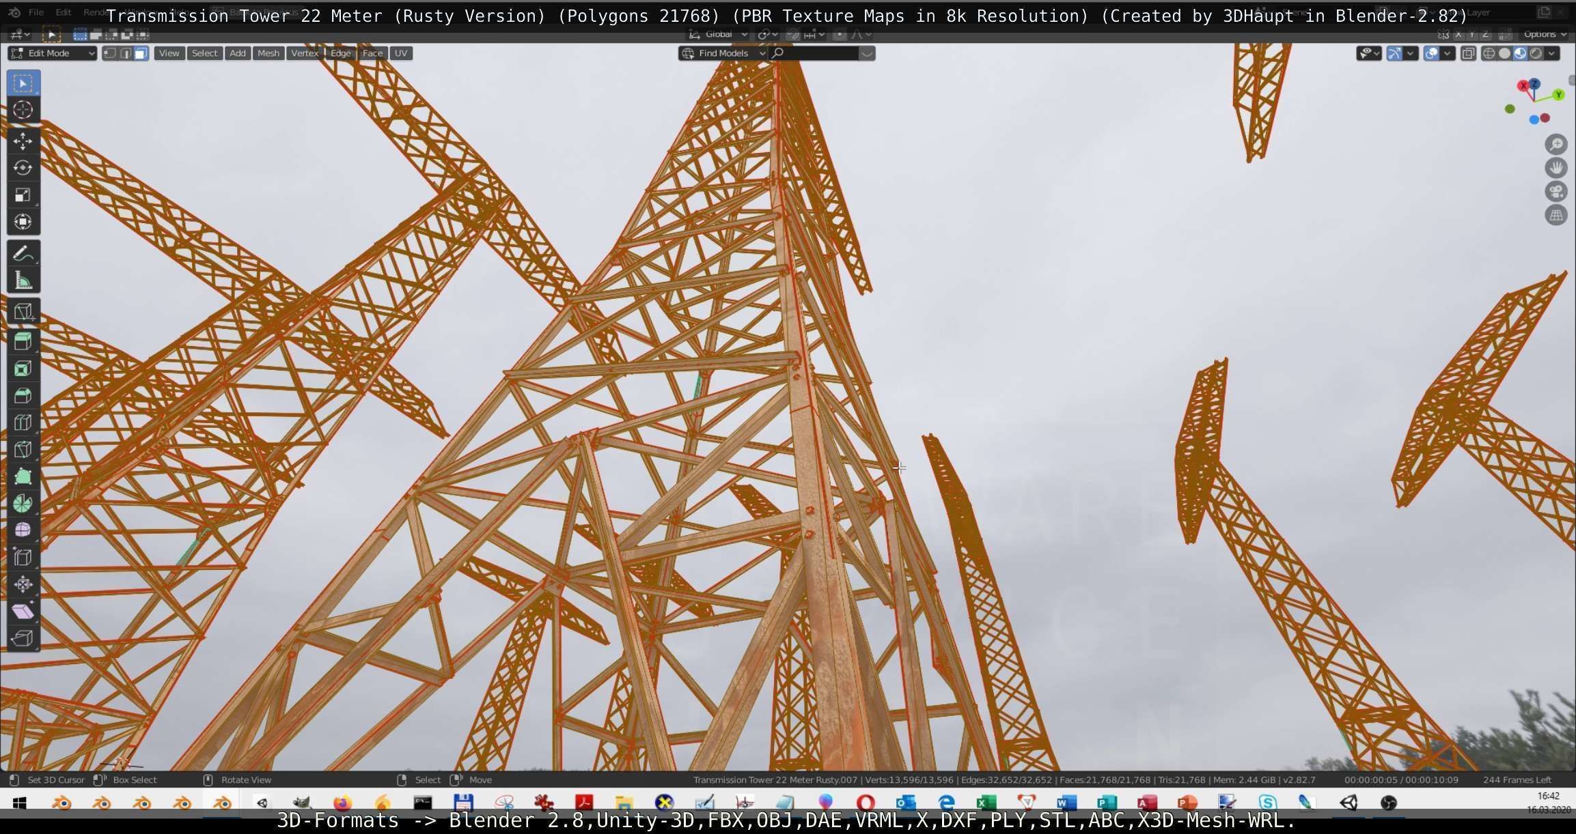
Task: Toggle camera view gizmo
Action: point(1556,192)
